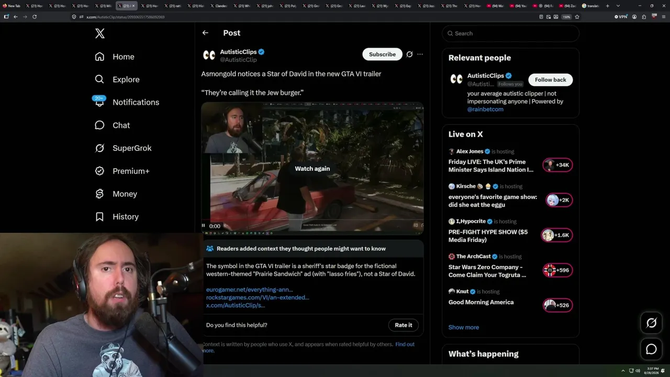This screenshot has width=670, height=377.
Task: Open AutisticClips profile avatar on the post
Action: [209, 56]
